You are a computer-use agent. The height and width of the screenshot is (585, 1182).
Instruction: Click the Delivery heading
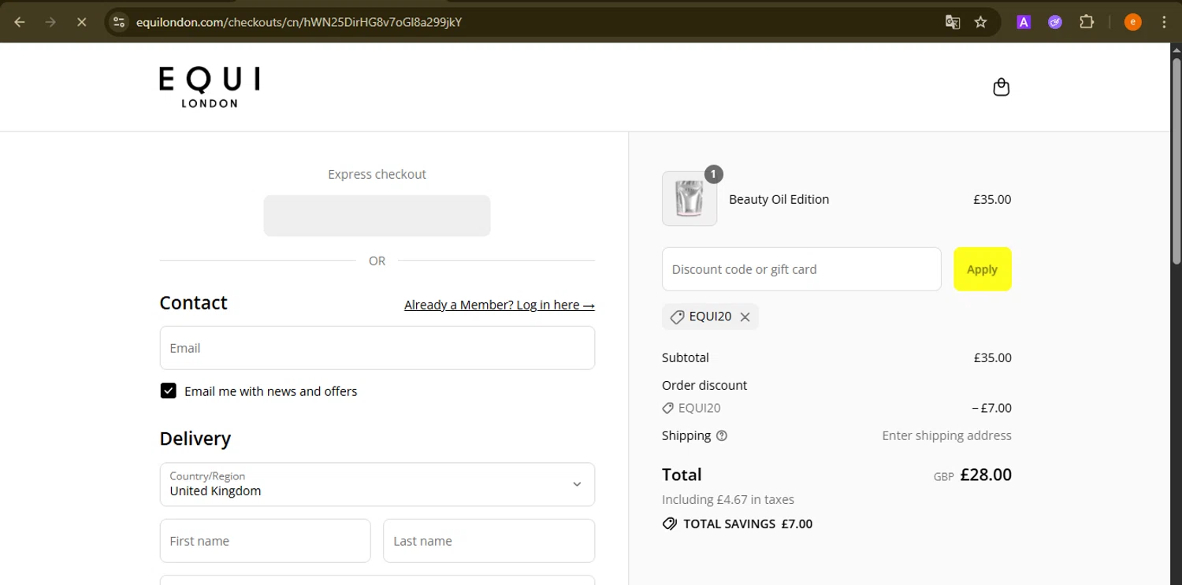point(195,439)
